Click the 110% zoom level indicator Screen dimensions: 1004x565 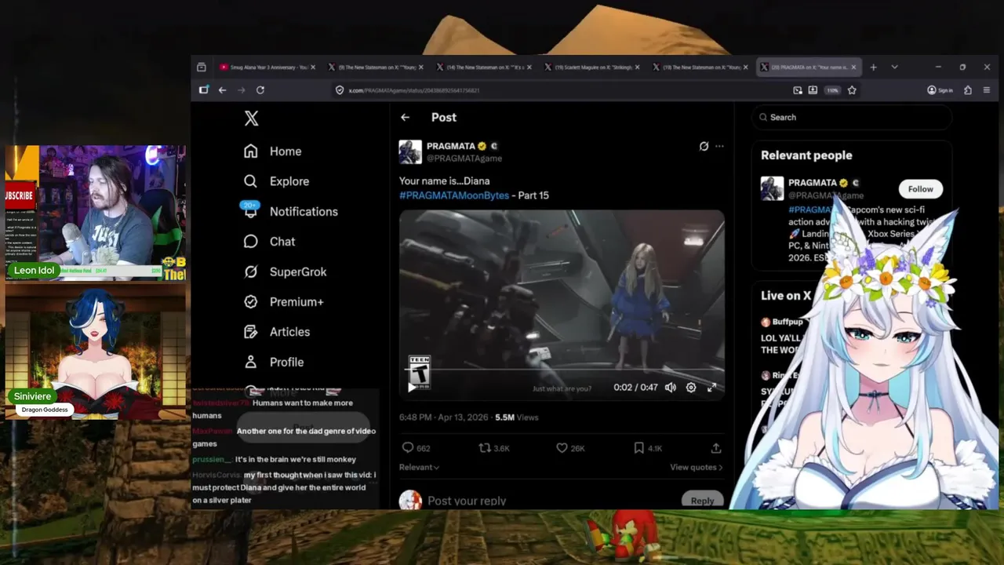(833, 90)
